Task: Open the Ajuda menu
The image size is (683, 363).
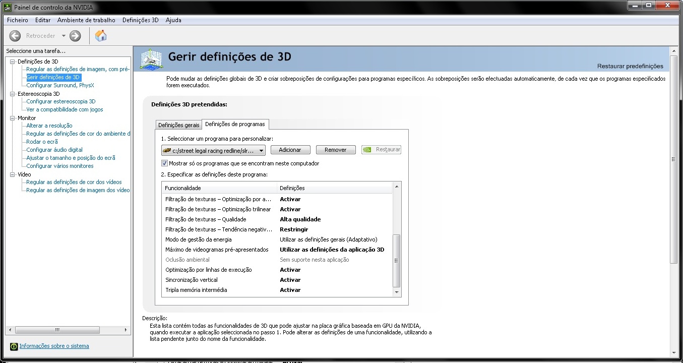Action: click(173, 20)
